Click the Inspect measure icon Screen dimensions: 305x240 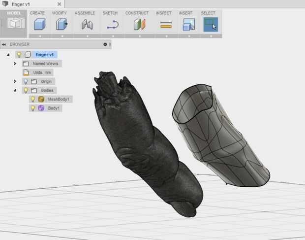point(166,25)
